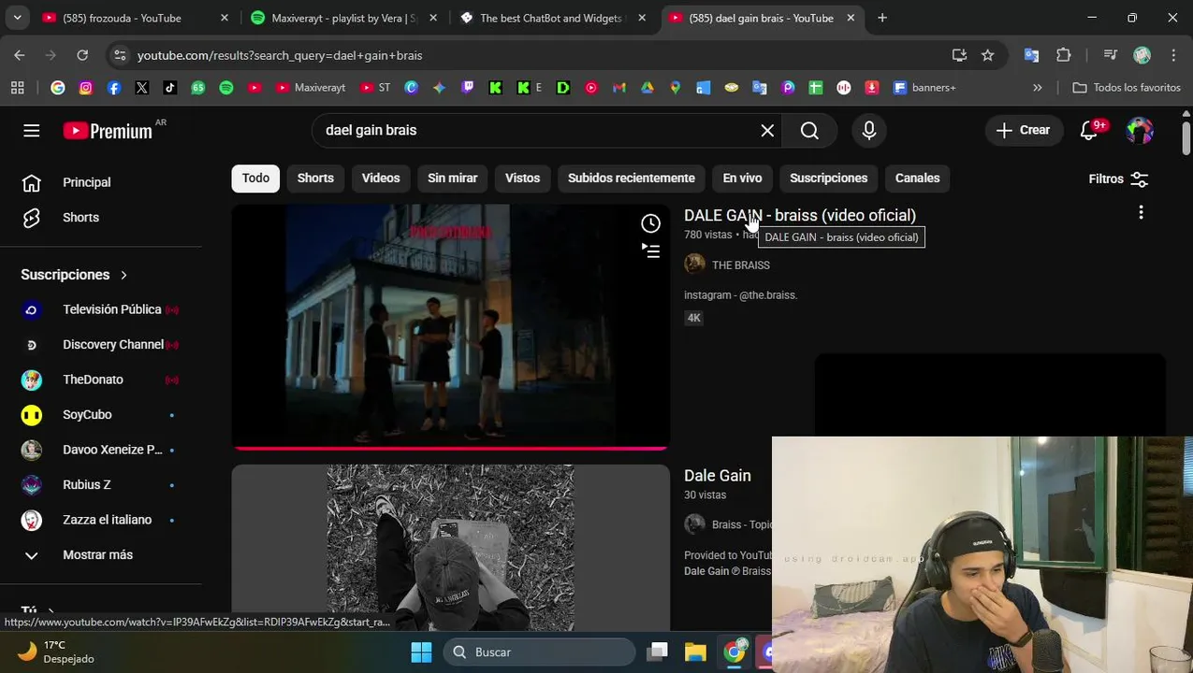The height and width of the screenshot is (673, 1193).
Task: Open the notifications bell
Action: pyautogui.click(x=1089, y=131)
